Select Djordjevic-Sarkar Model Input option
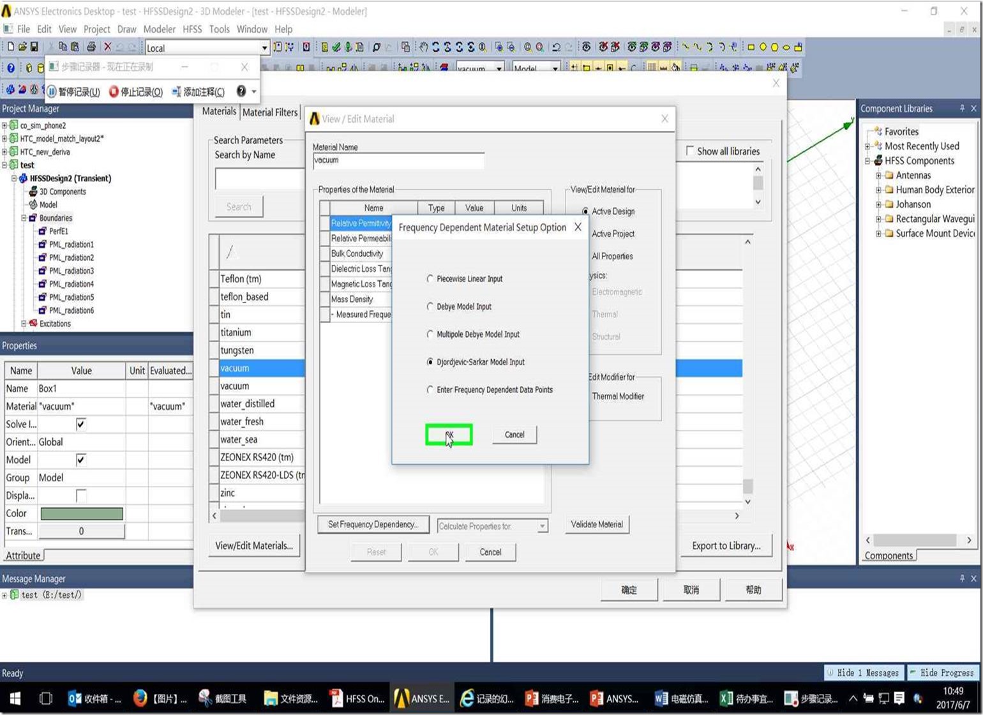983x715 pixels. tap(430, 362)
